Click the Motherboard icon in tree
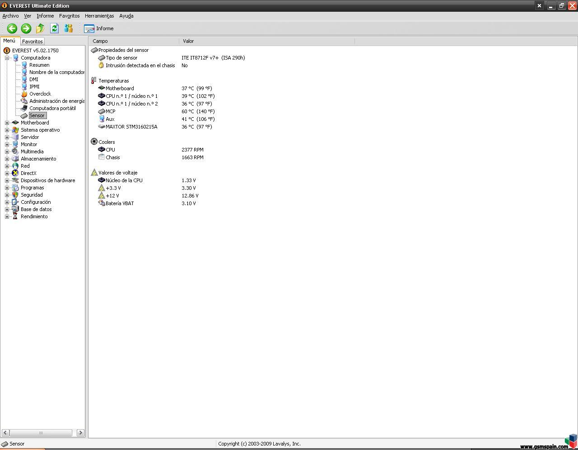 tap(15, 123)
